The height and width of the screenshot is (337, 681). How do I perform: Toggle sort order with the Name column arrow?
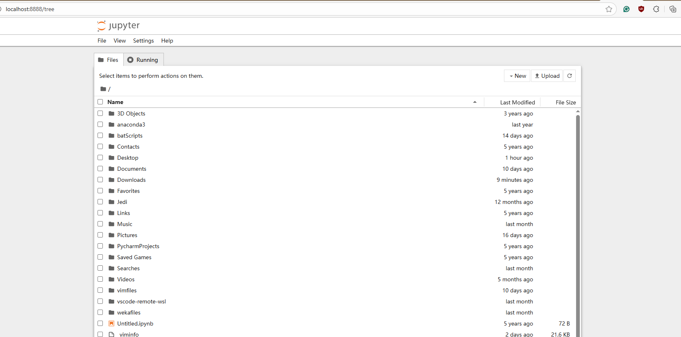click(x=474, y=102)
